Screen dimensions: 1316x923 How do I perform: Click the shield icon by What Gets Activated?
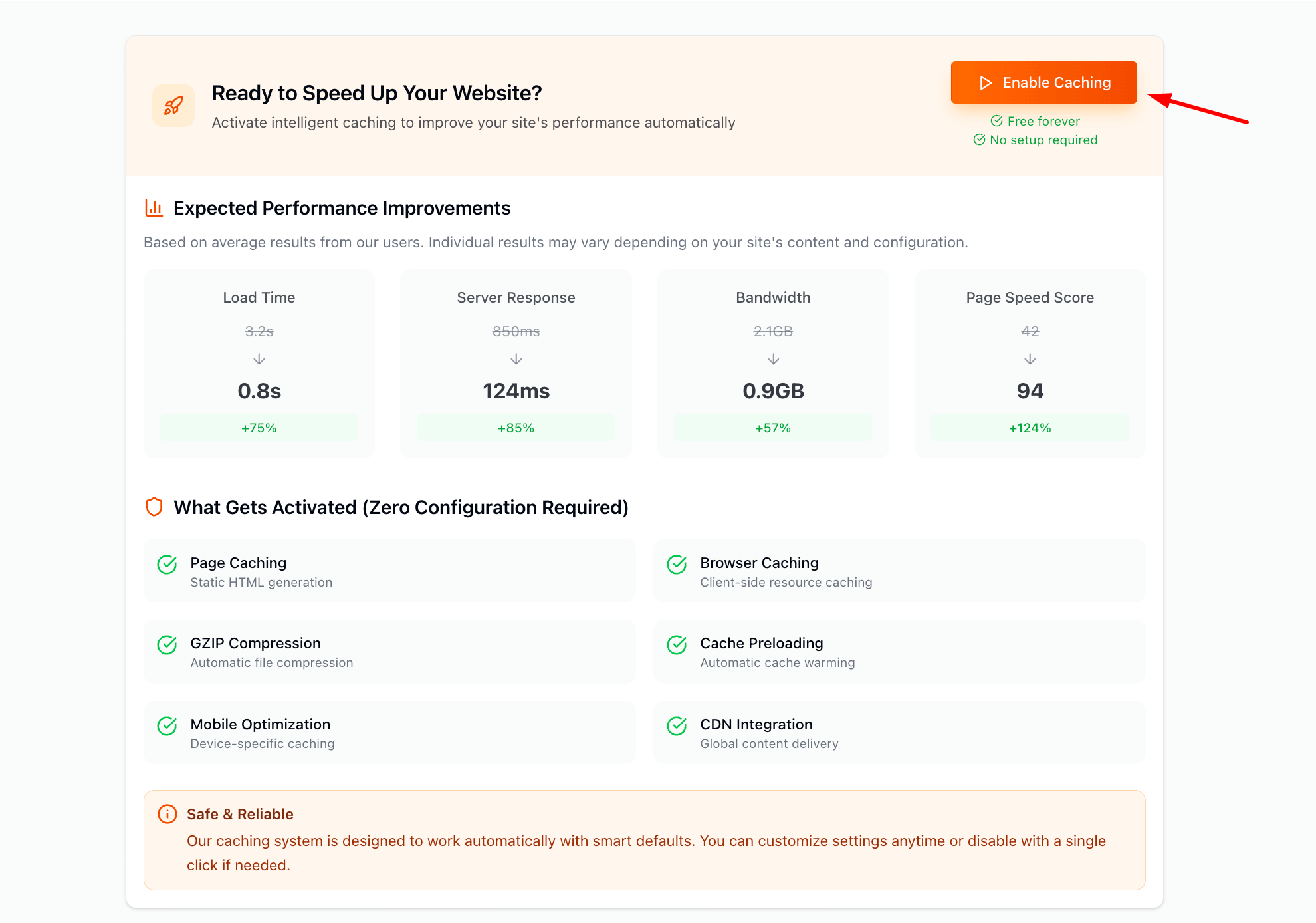154,507
